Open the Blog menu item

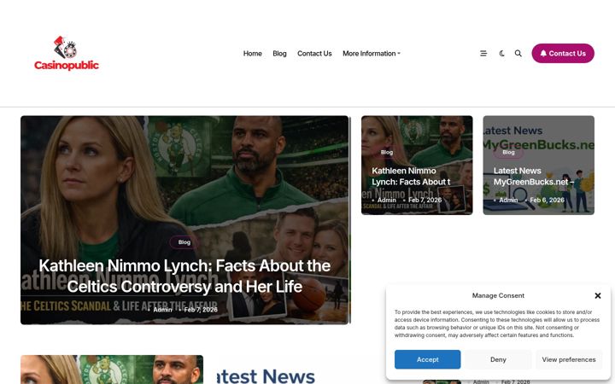pos(279,53)
